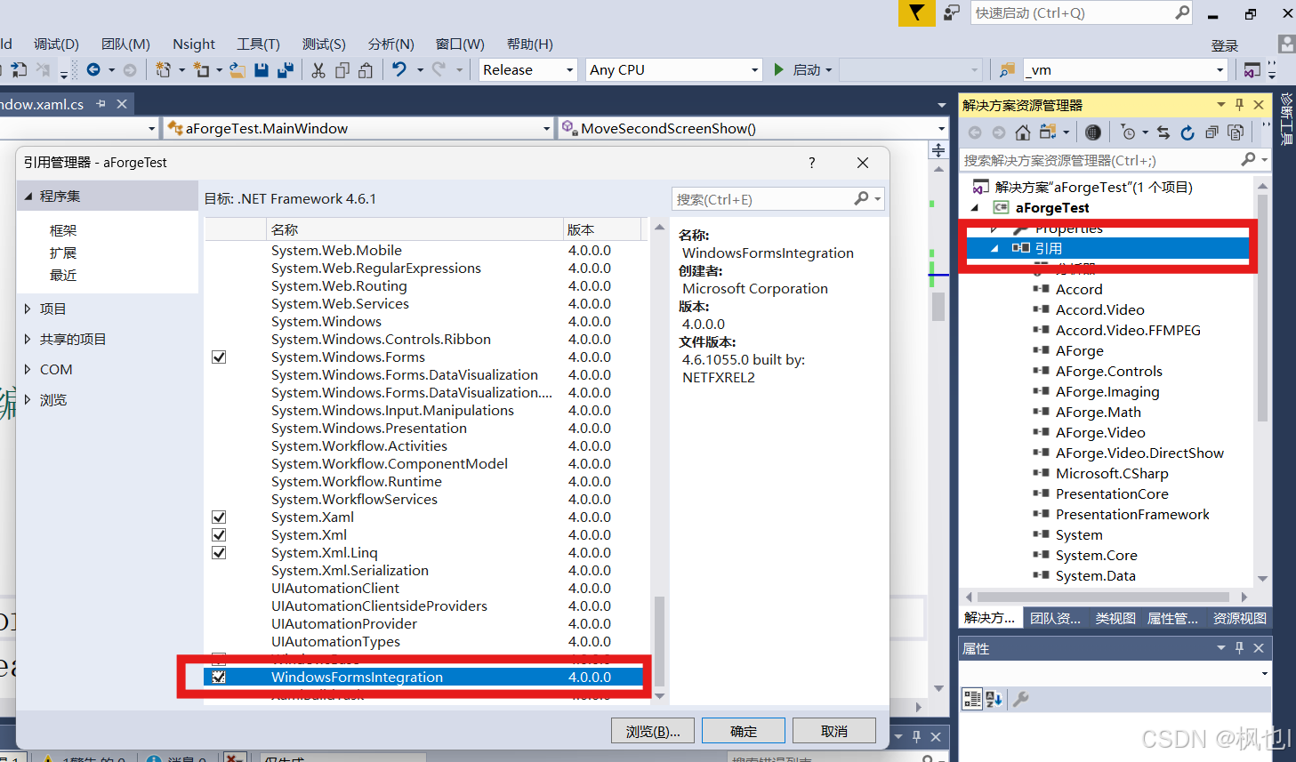Click the Categorized view icon in Properties panel
The height and width of the screenshot is (762, 1296).
tap(972, 699)
